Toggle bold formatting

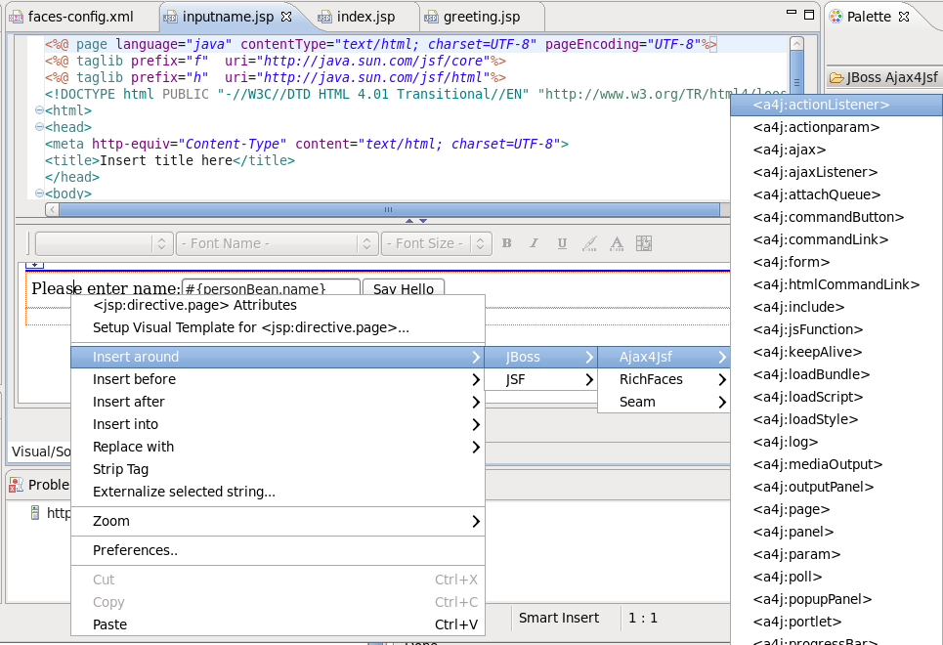coord(506,243)
